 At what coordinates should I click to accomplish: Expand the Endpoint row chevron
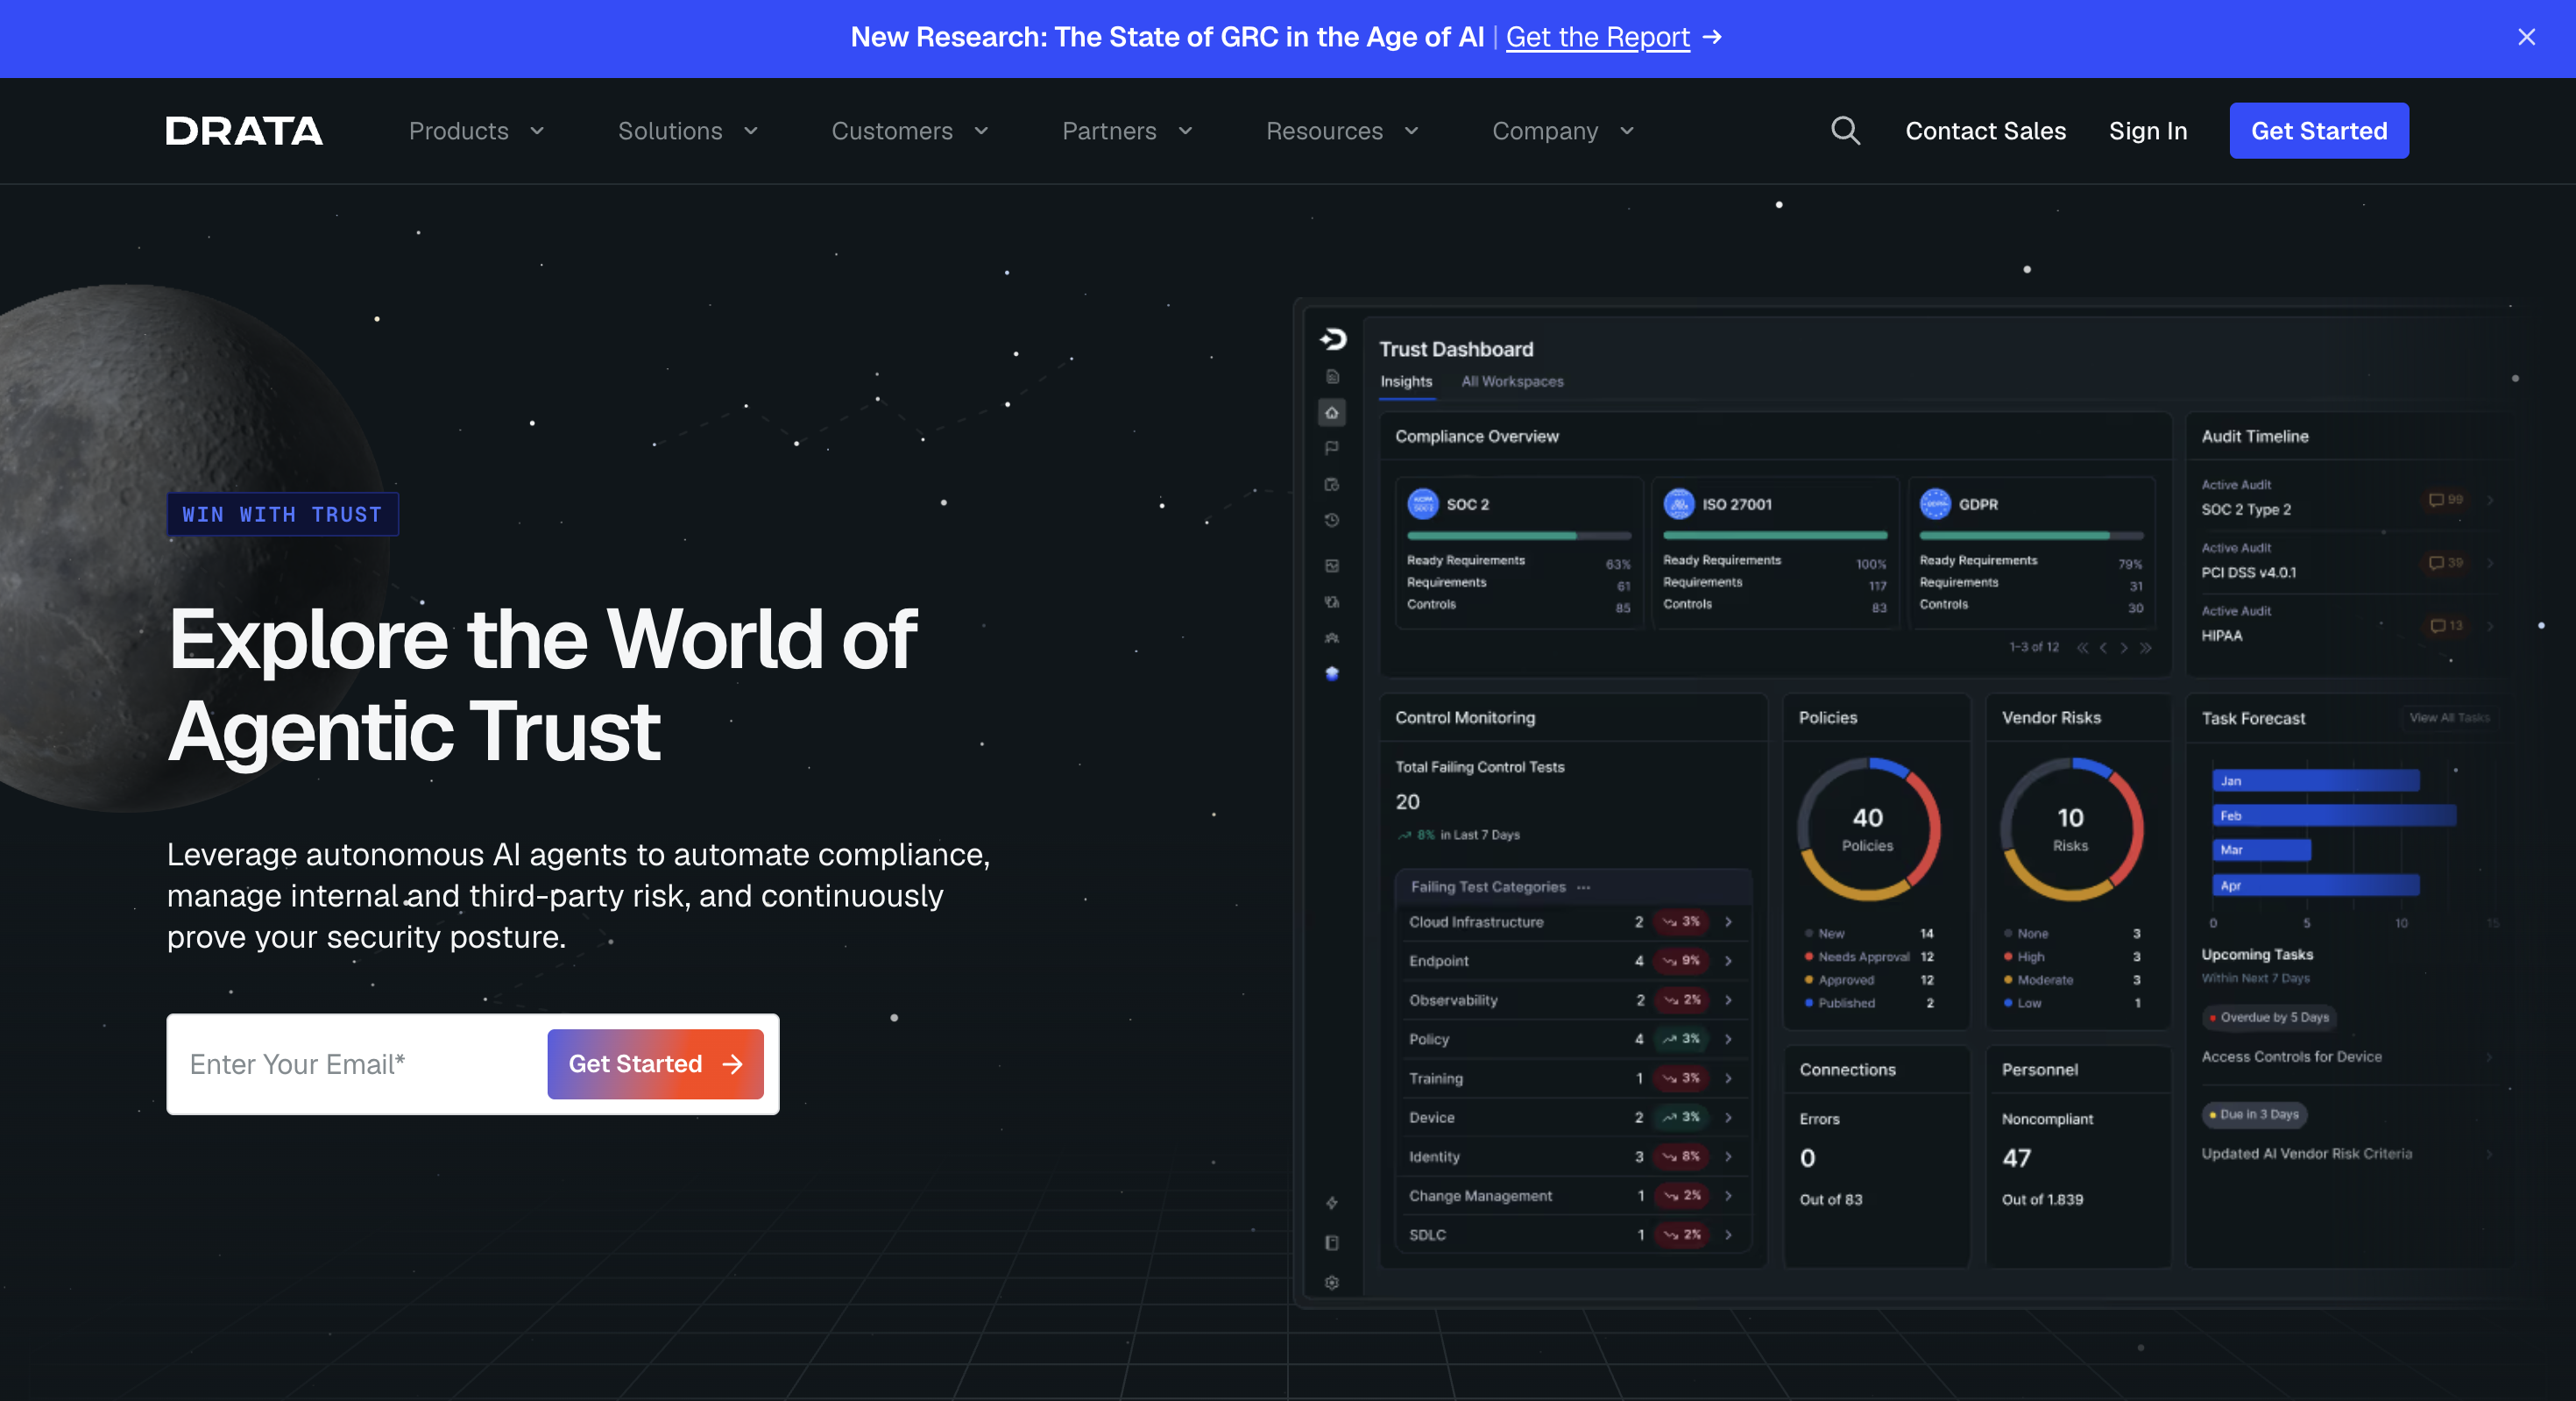point(1728,961)
